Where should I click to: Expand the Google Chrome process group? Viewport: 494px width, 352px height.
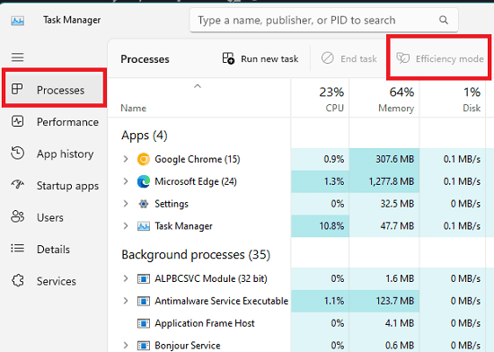pos(126,159)
